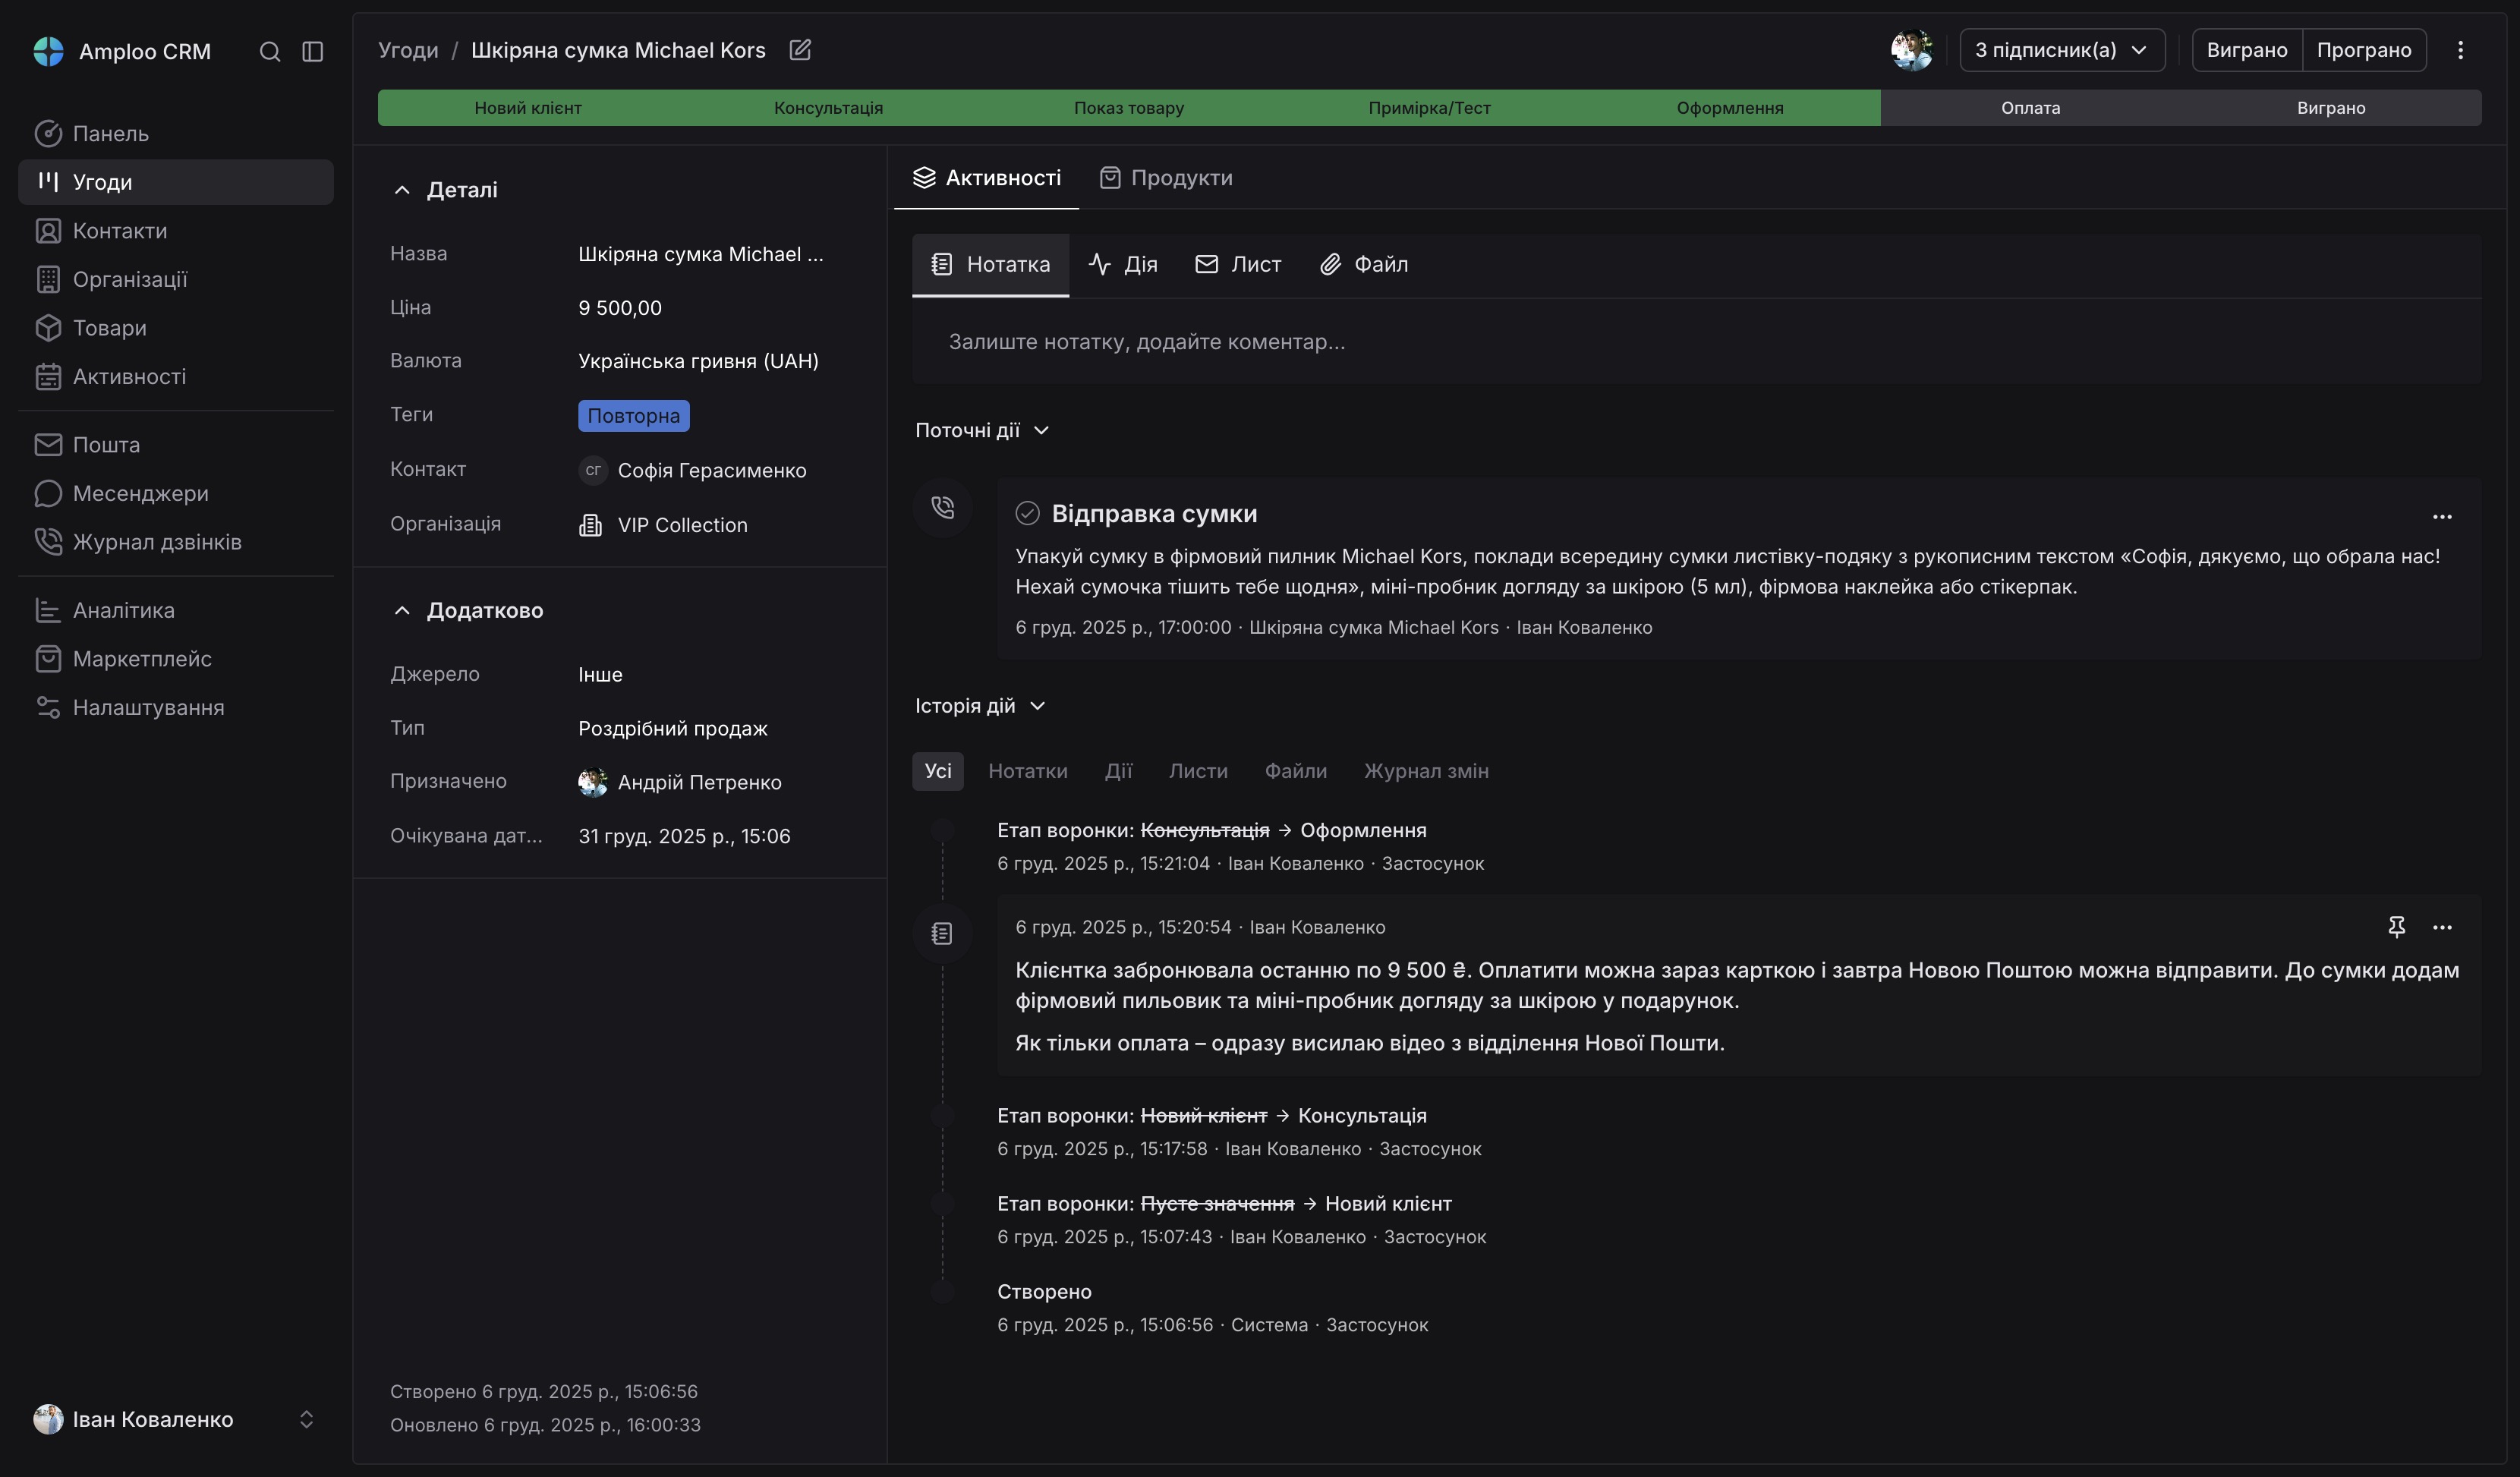This screenshot has height=1477, width=2520.
Task: Open Налаштування in the sidebar
Action: tap(150, 706)
